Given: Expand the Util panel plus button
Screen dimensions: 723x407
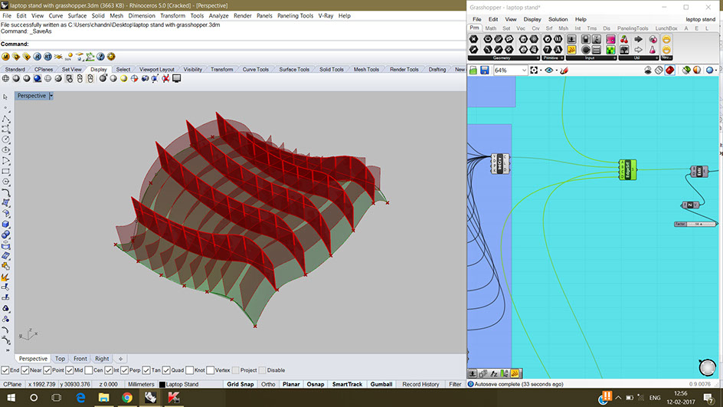Looking at the screenshot, I should point(656,58).
